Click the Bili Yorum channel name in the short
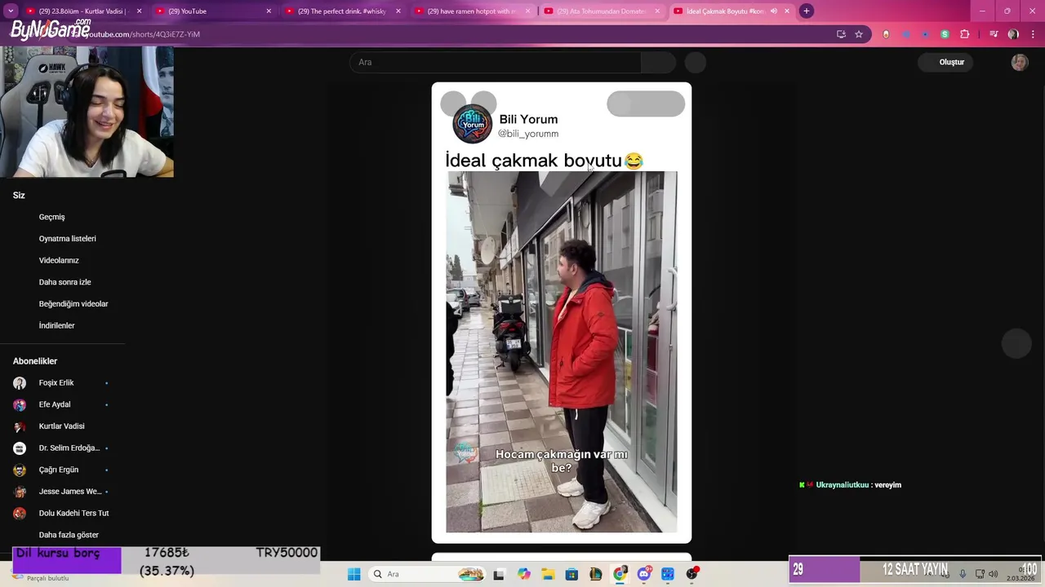1045x587 pixels. 528,119
